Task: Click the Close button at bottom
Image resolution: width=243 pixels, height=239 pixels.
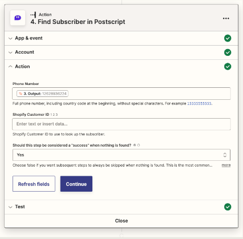Action: [121, 221]
